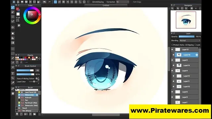Select Layer10 in the Layer panel
Screen dimensions: 212x119
[185, 87]
